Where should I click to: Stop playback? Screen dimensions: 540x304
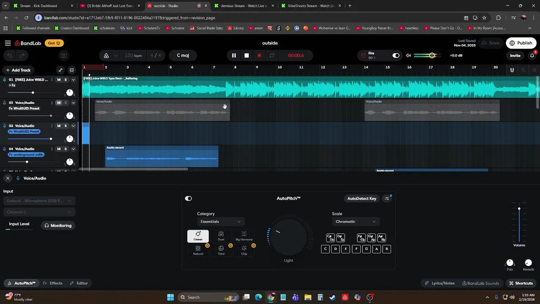(247, 55)
